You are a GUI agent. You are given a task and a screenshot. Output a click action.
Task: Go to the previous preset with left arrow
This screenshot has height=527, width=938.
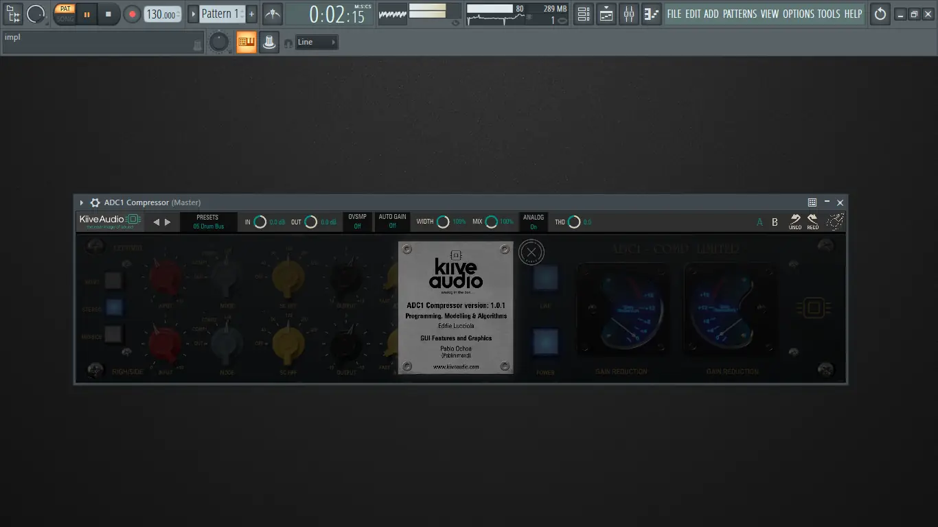(156, 222)
